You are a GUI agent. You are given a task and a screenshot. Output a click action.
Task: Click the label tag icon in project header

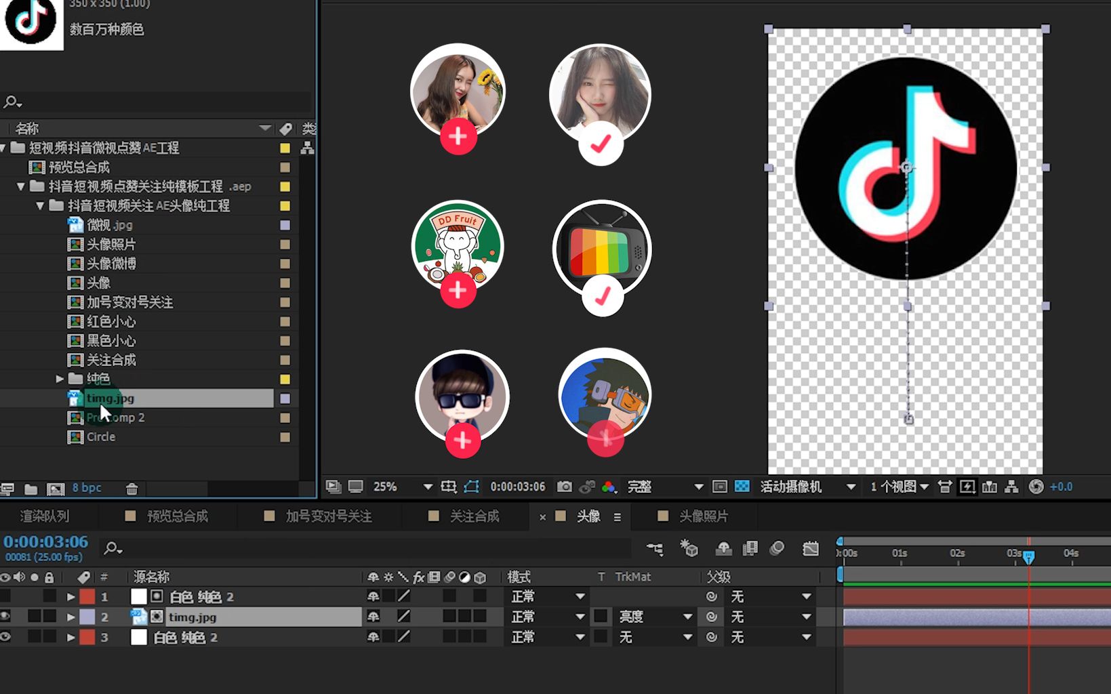click(285, 129)
